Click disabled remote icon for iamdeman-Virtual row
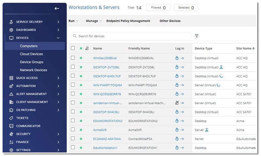The width and height of the screenshot is (261, 156). pyautogui.click(x=177, y=103)
